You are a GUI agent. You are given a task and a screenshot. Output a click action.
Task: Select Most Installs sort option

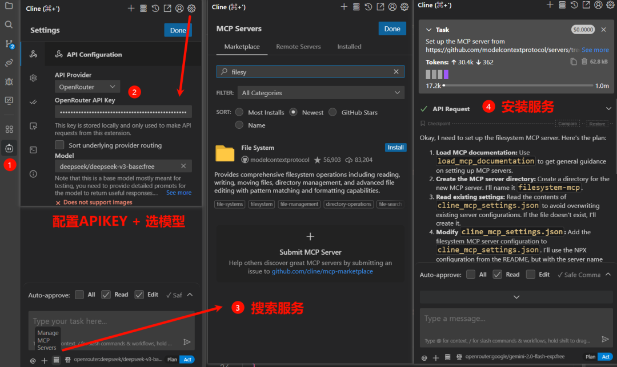(x=239, y=112)
